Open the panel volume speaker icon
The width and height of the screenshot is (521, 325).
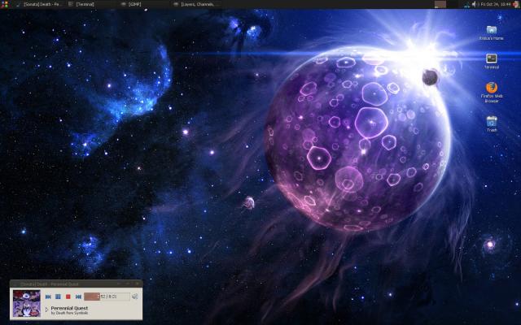[474, 4]
